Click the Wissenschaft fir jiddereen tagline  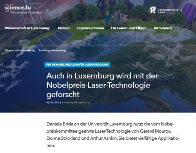26,13
